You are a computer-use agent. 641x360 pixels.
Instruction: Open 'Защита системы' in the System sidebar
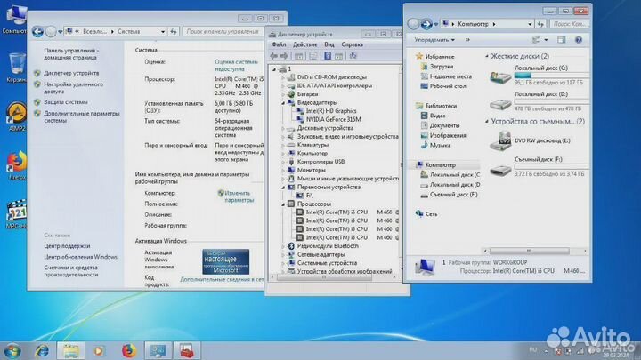tap(65, 102)
